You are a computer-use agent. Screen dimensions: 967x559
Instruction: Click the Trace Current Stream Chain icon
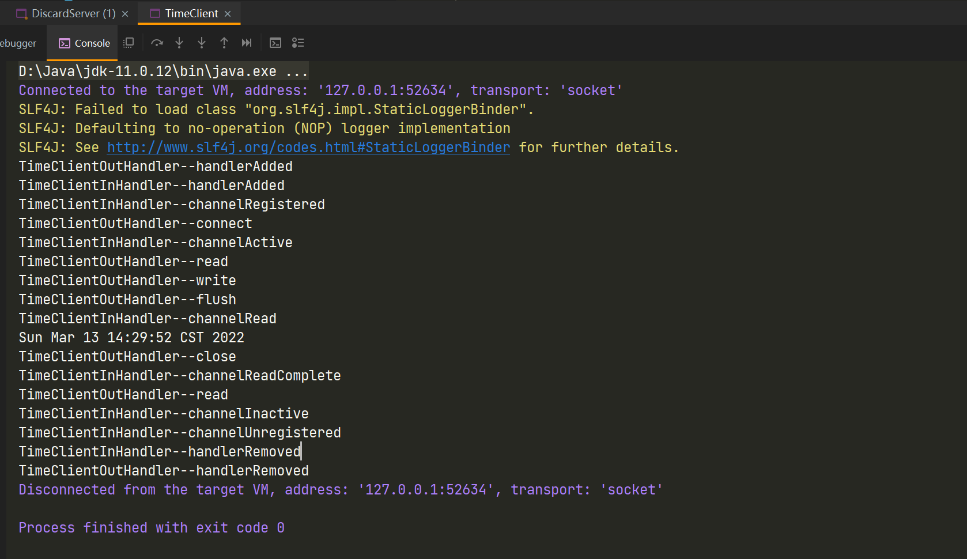[298, 43]
